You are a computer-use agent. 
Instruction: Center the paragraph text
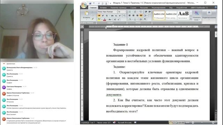[133, 15]
